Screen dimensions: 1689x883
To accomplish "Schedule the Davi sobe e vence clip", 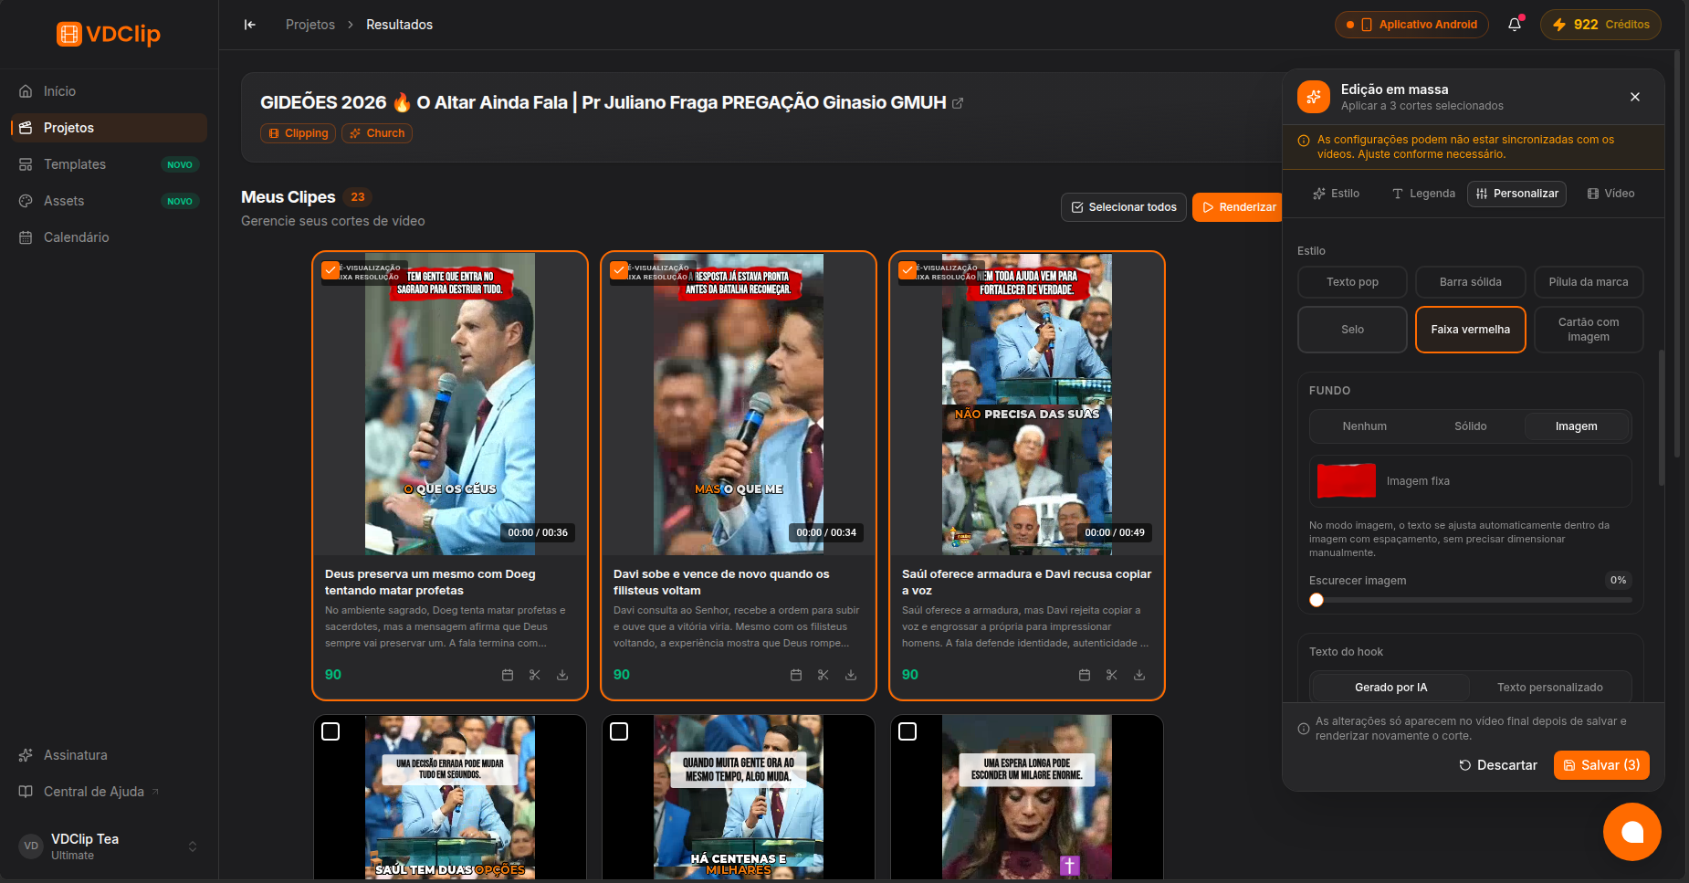I will (x=796, y=675).
